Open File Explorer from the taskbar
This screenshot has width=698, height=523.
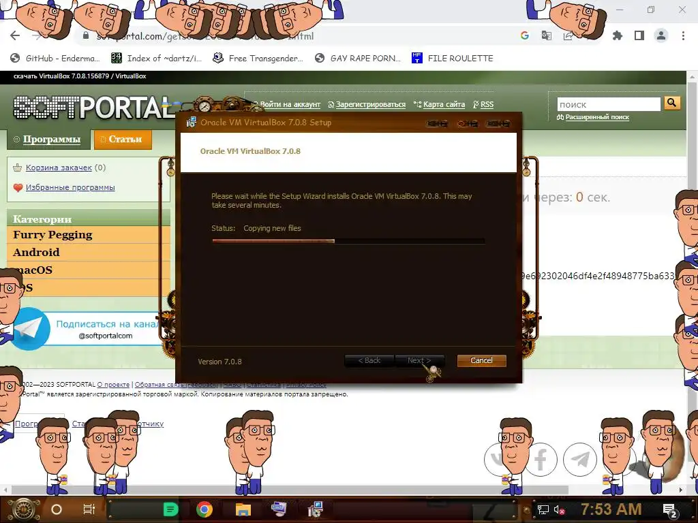tap(243, 509)
